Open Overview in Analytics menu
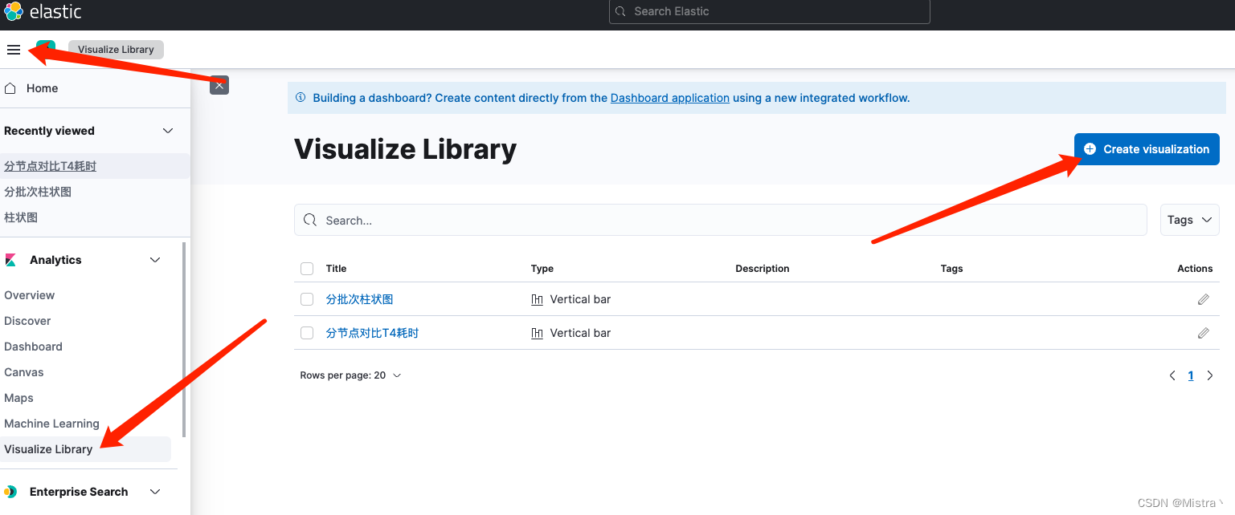1235x515 pixels. coord(30,295)
